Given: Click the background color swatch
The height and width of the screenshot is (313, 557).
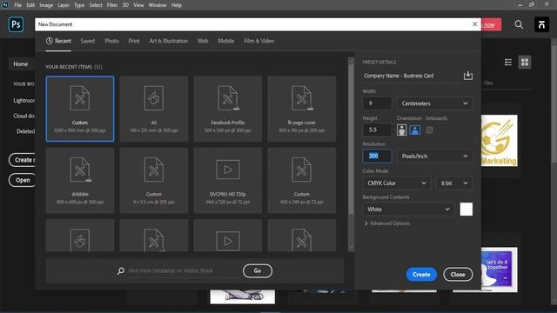Looking at the screenshot, I should coord(466,210).
